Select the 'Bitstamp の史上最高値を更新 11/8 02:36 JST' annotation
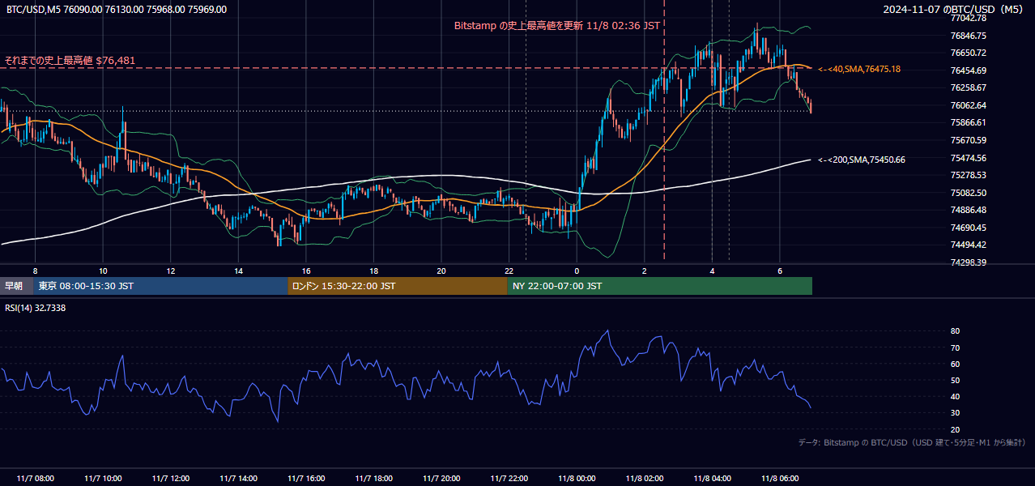Screen dimensions: 1035x486 click(556, 26)
